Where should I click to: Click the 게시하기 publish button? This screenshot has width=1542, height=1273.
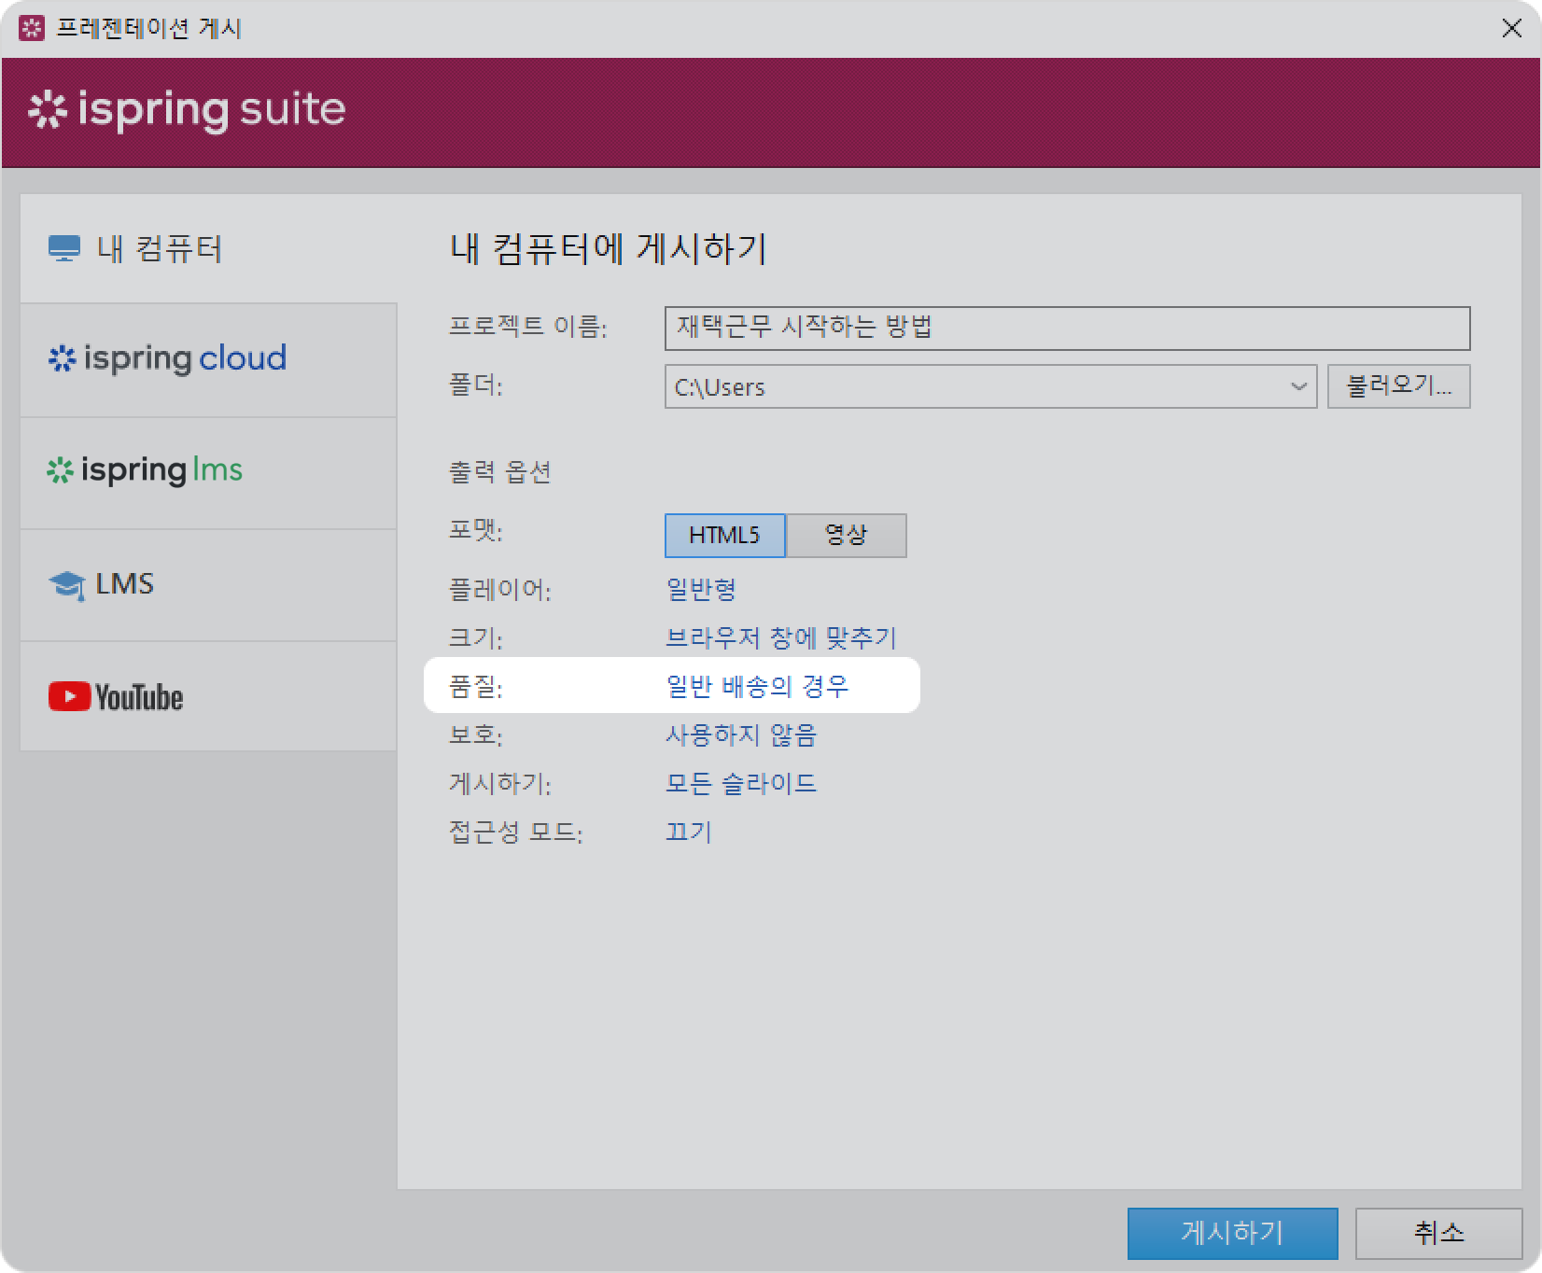coord(1232,1233)
